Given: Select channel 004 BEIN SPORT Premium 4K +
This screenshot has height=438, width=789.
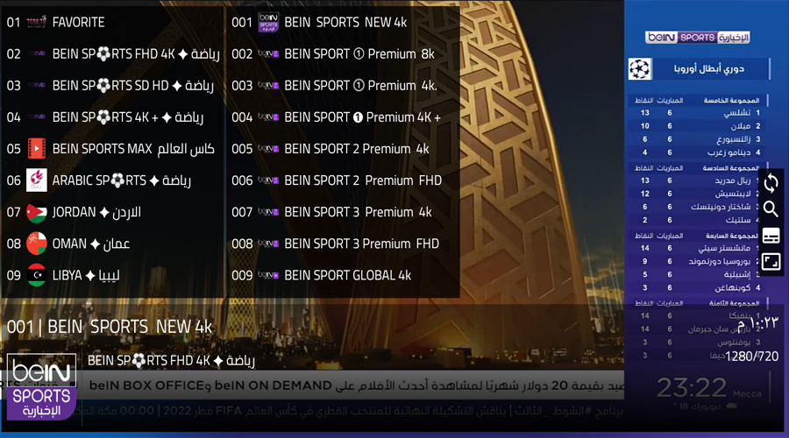Looking at the screenshot, I should pyautogui.click(x=343, y=117).
